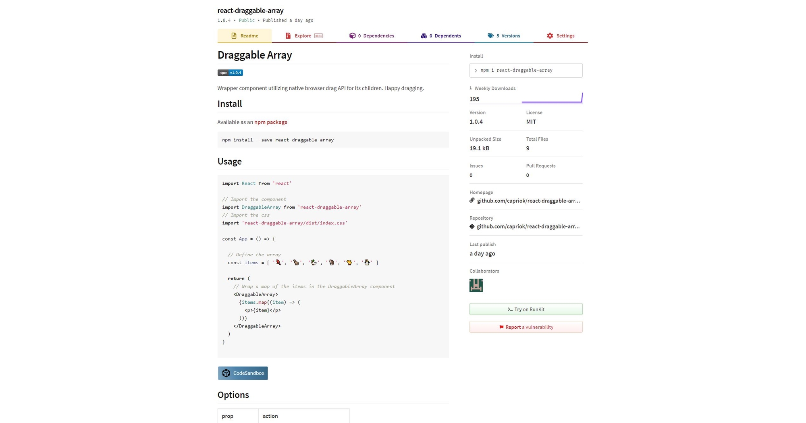Click the Settings gear icon
The width and height of the screenshot is (806, 423).
coord(549,35)
